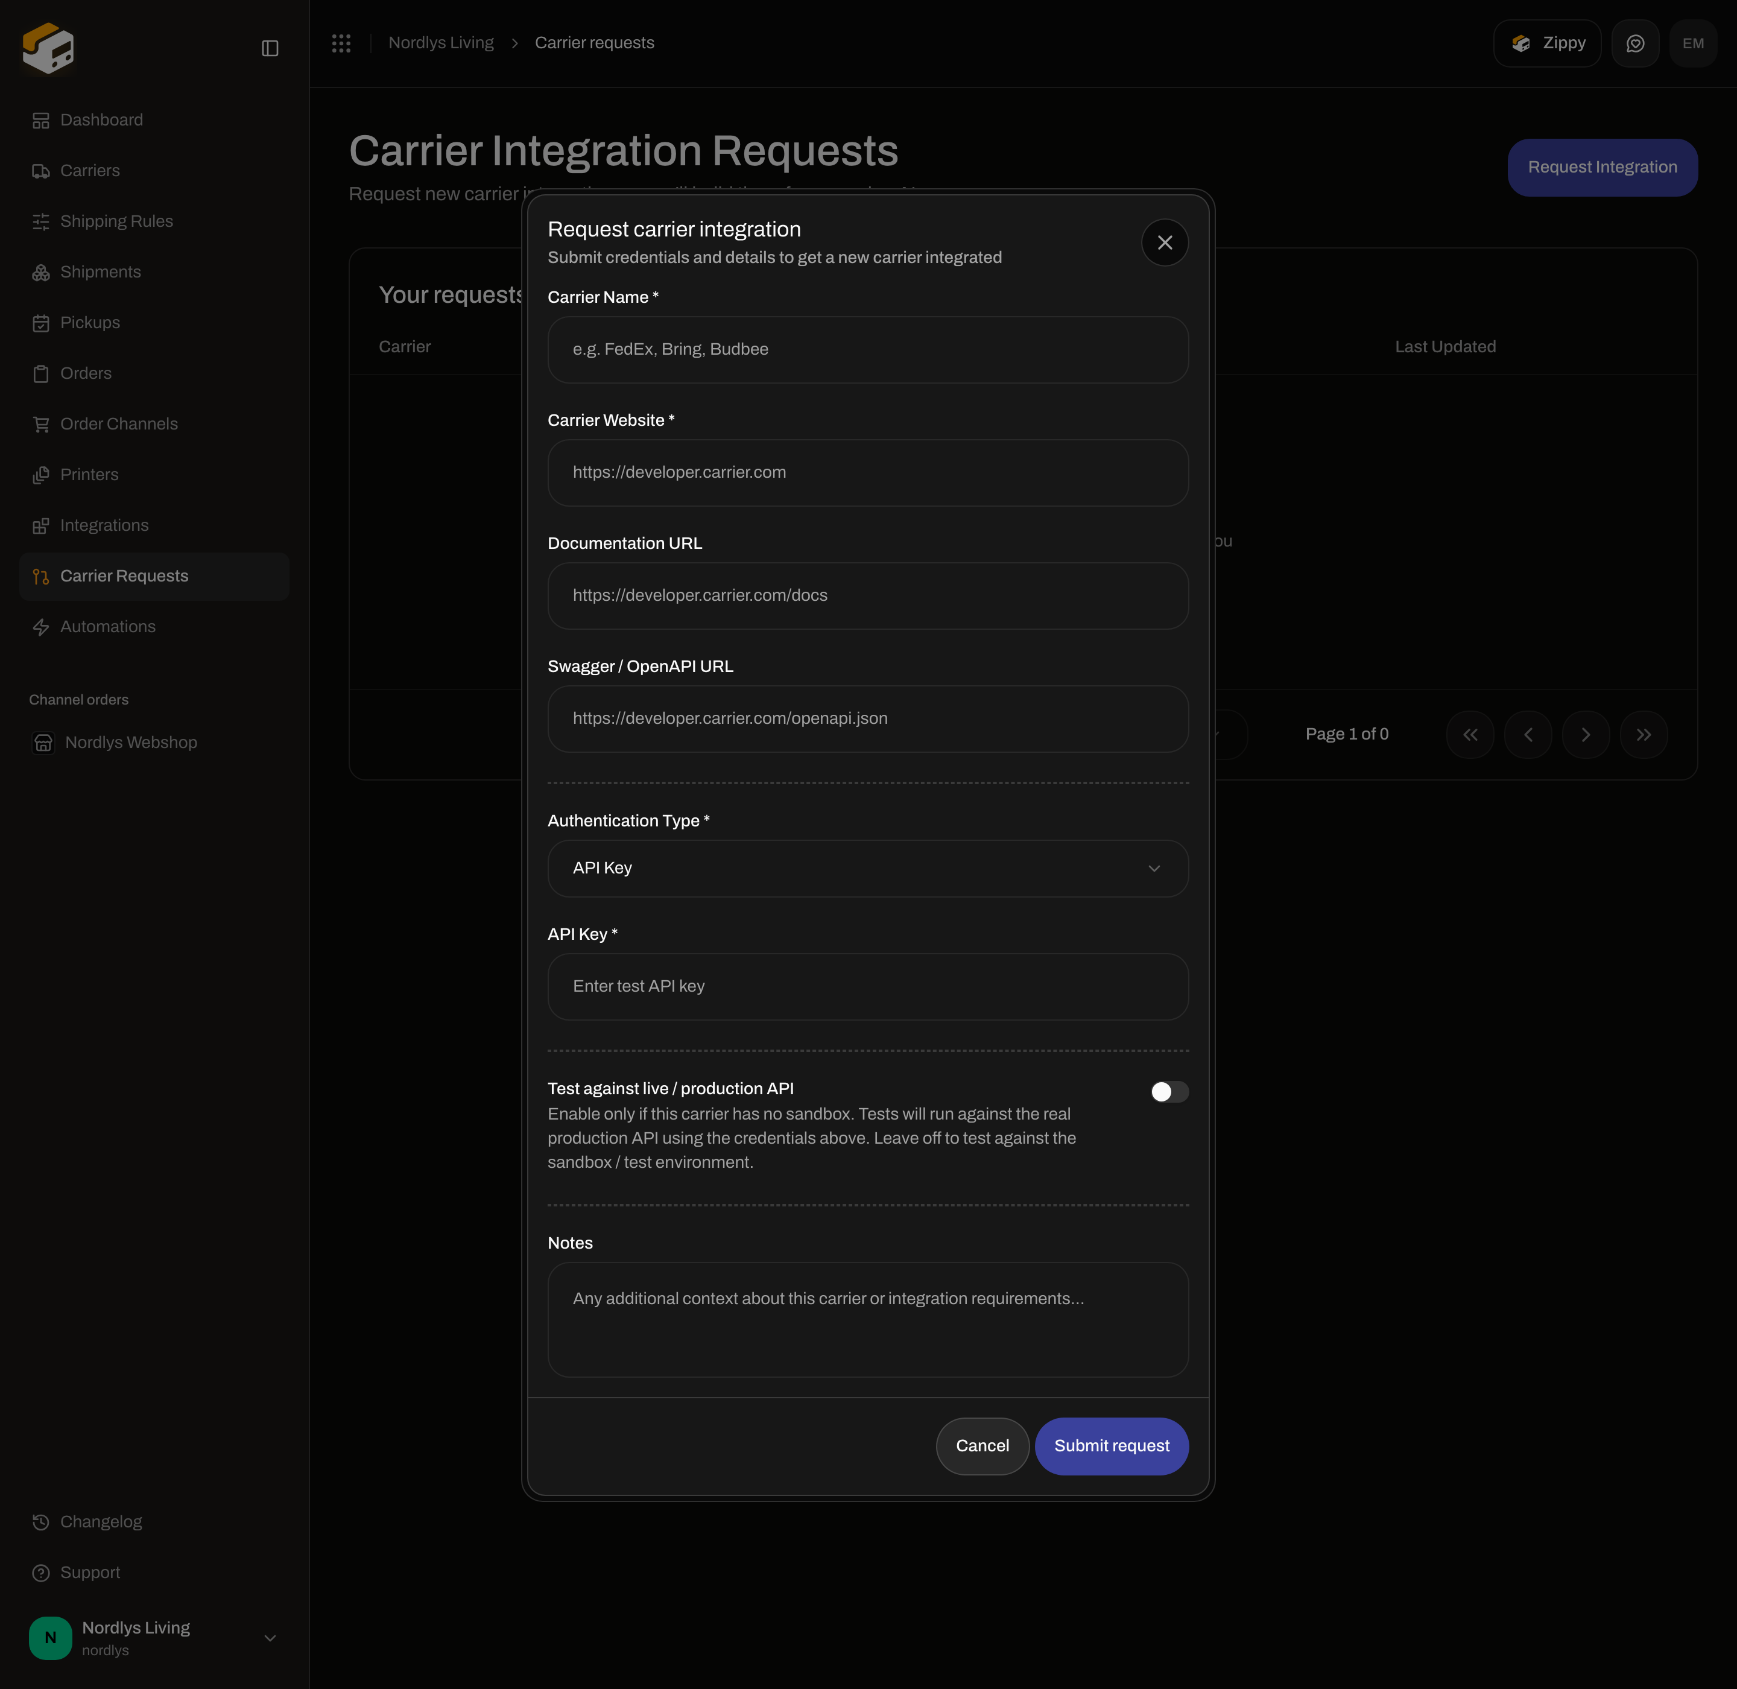1737x1689 pixels.
Task: Click the Automations lightning icon
Action: click(x=41, y=626)
